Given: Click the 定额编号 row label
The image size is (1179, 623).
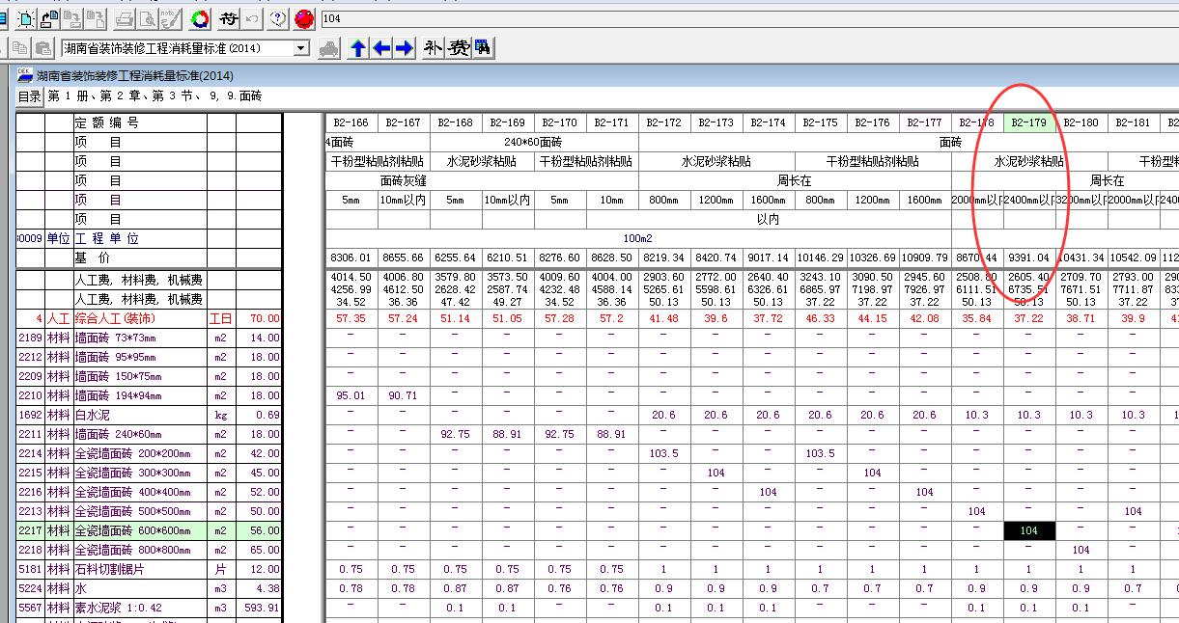Looking at the screenshot, I should pyautogui.click(x=106, y=122).
